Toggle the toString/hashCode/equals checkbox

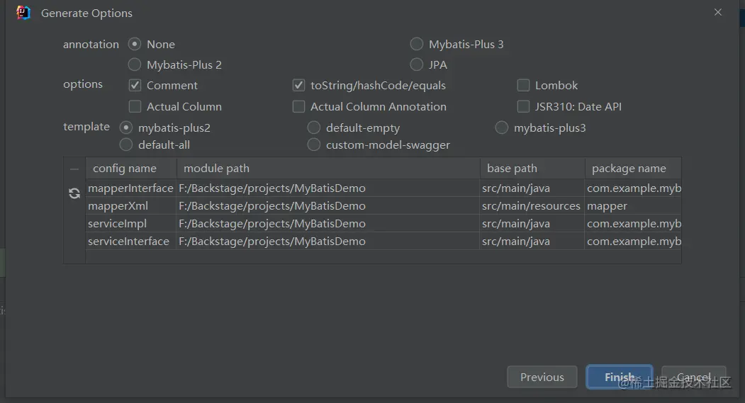click(298, 86)
